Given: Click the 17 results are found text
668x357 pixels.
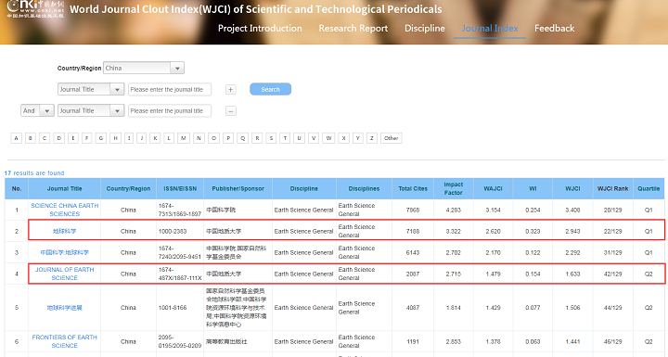Looking at the screenshot, I should [x=34, y=173].
